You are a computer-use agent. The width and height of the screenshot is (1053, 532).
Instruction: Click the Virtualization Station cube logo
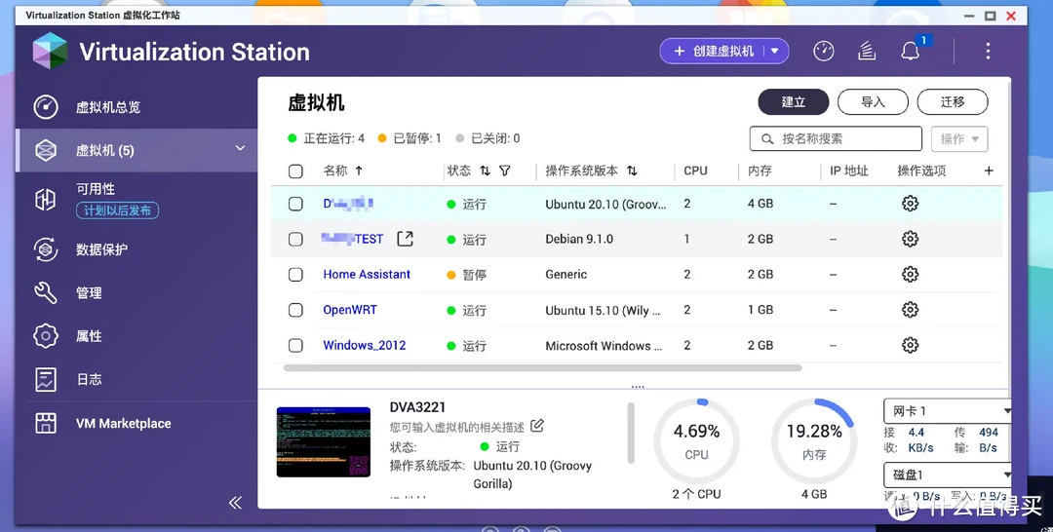point(51,51)
